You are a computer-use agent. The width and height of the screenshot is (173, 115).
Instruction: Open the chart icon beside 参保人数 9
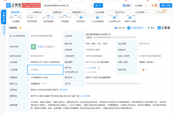coord(99,67)
